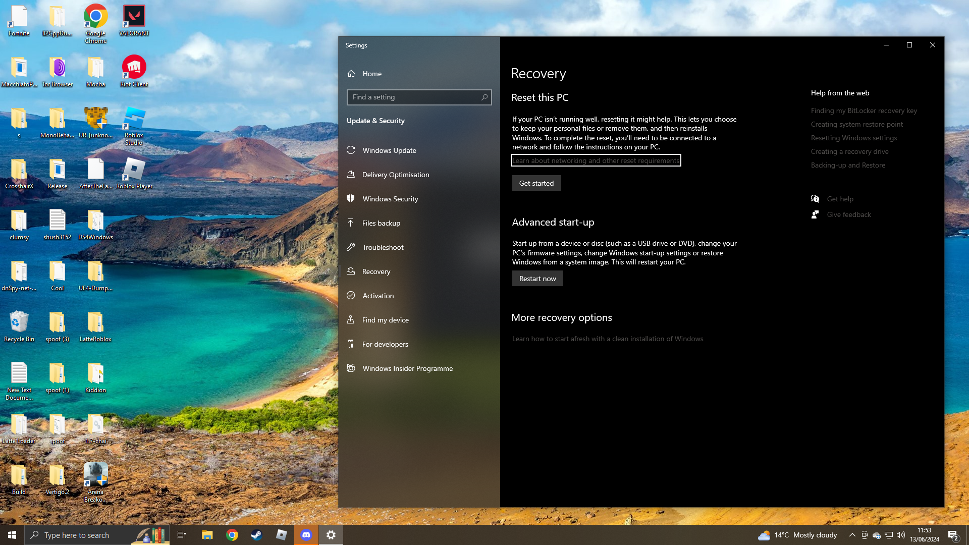Open the clean installation of Windows link

click(607, 339)
